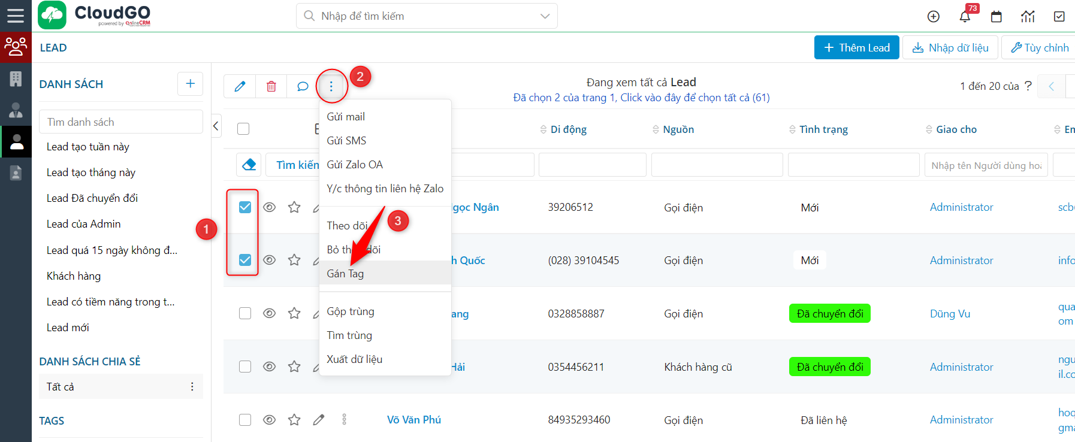Check the Võ Văn Phú row checkbox
Viewport: 1075px width, 442px height.
[x=245, y=420]
